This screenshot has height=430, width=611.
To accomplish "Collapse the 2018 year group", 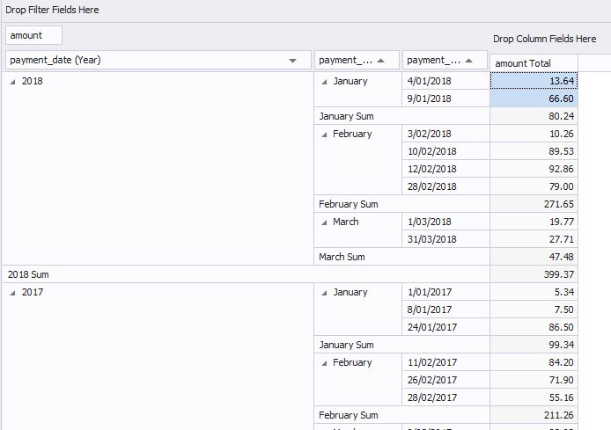I will point(12,81).
